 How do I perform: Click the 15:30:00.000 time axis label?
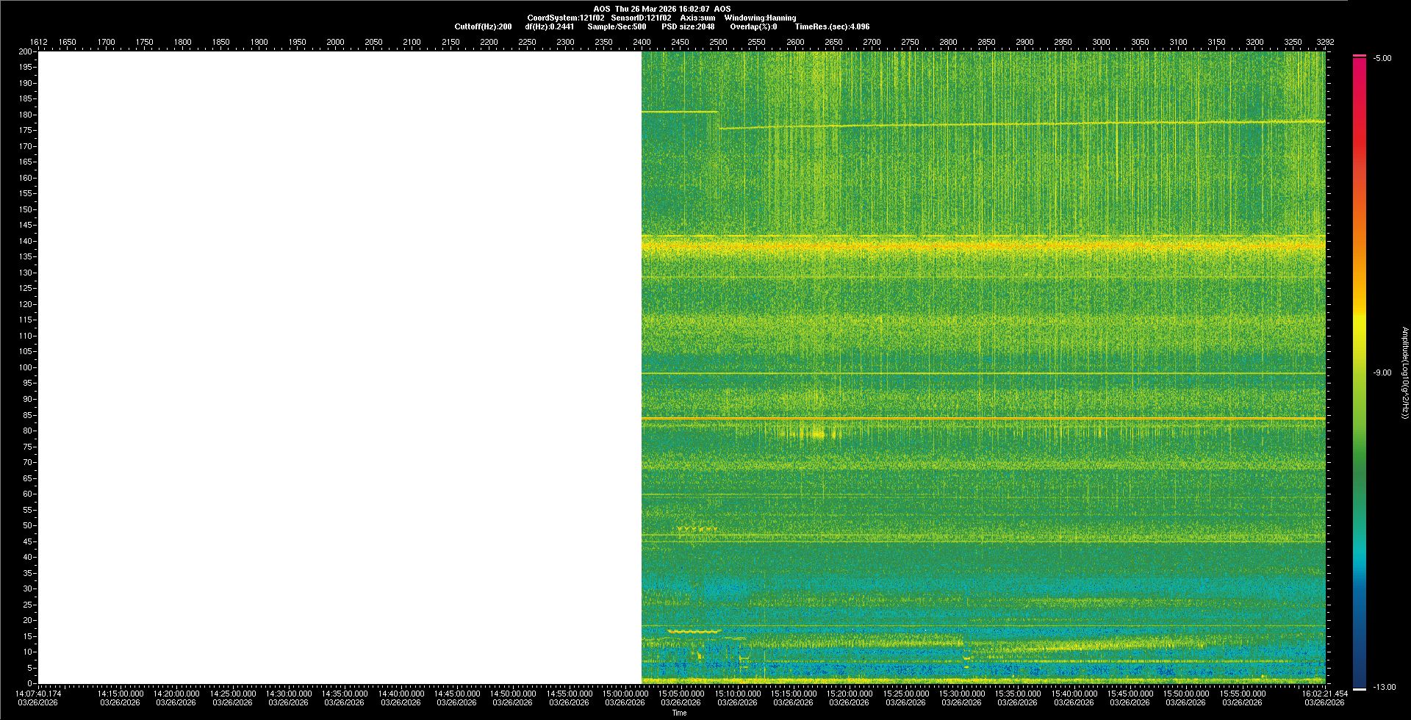(x=962, y=694)
